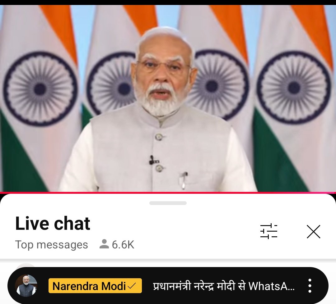The height and width of the screenshot is (304, 336).
Task: Tap the lapel microphone in the video
Action: pyautogui.click(x=153, y=161)
